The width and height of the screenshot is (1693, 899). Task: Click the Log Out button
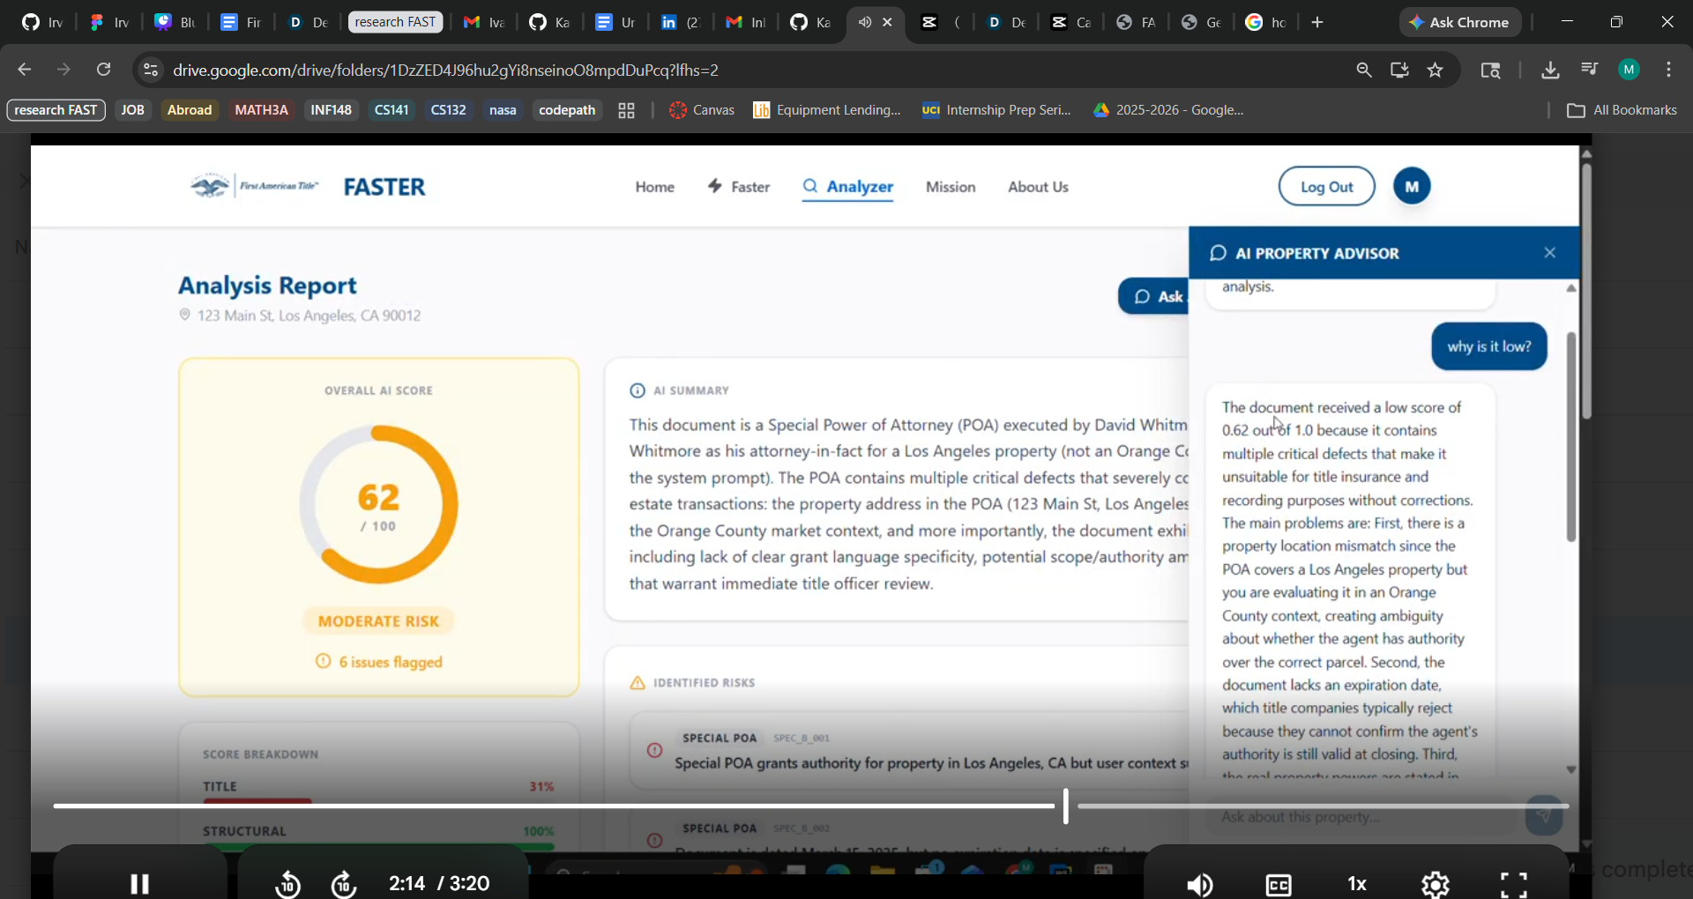point(1327,186)
